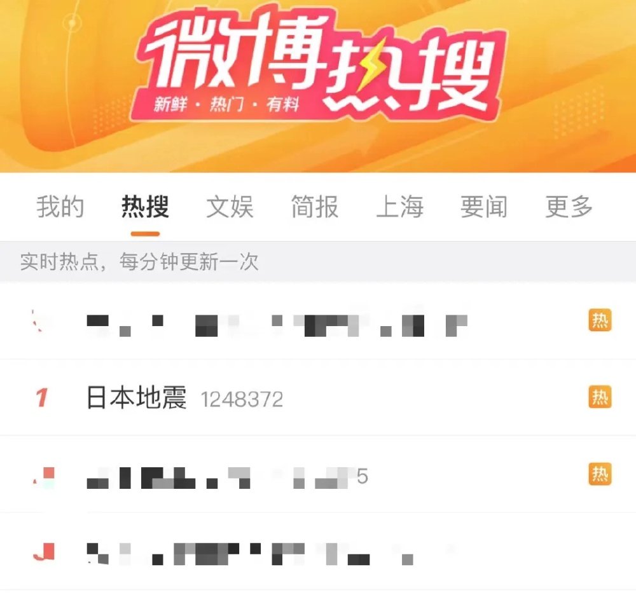Open the blurred pinned topic at the top
Screen dimensions: 636x602
[x=277, y=325]
